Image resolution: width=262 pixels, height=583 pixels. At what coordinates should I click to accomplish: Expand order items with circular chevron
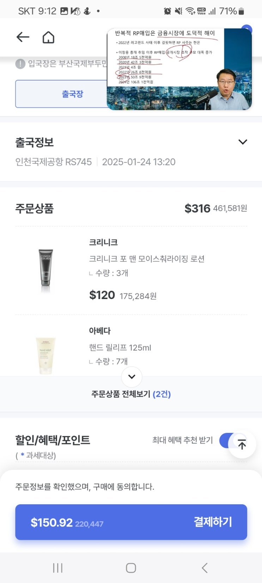point(132,376)
